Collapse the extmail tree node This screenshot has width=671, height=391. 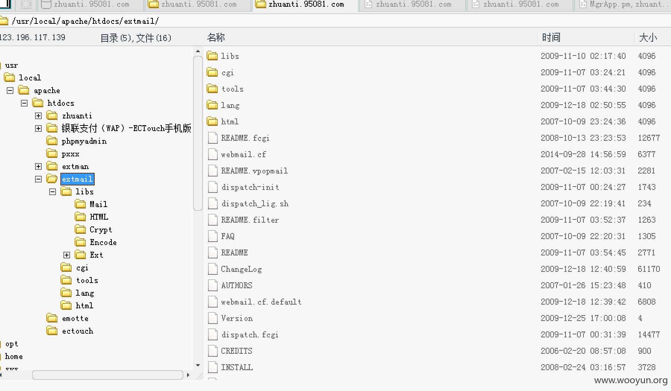[38, 179]
